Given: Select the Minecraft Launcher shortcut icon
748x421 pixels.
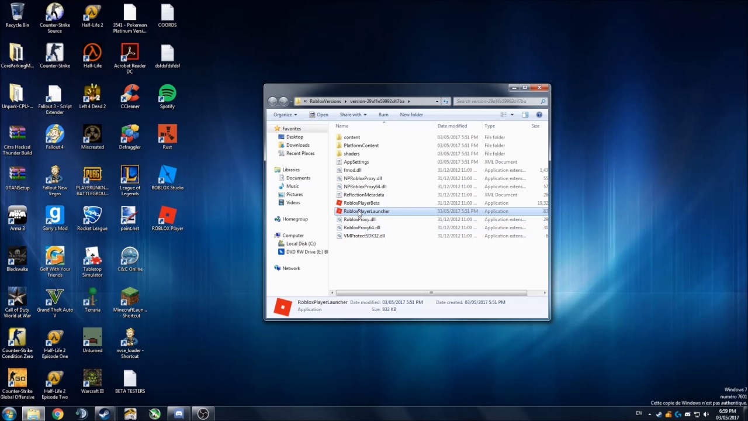Looking at the screenshot, I should coord(130,303).
